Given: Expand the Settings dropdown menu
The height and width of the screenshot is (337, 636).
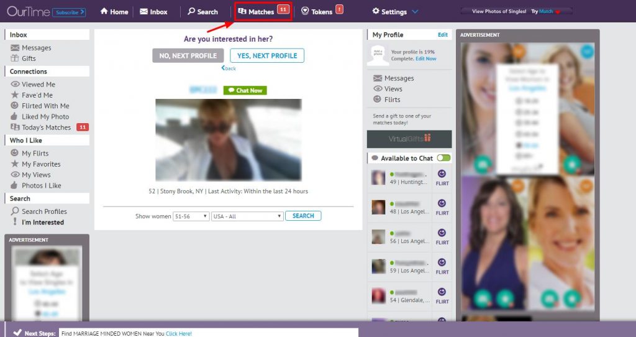Looking at the screenshot, I should pos(394,12).
